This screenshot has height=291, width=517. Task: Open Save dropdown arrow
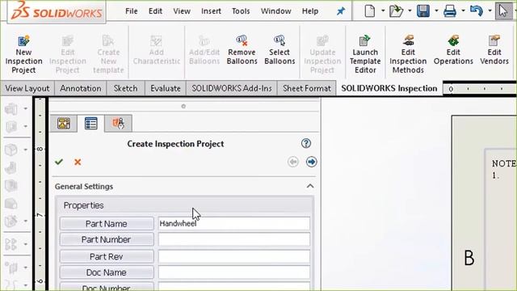(436, 11)
